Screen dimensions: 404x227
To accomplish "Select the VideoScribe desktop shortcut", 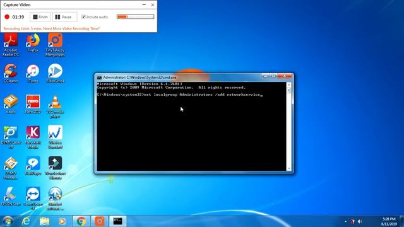I will (55, 73).
